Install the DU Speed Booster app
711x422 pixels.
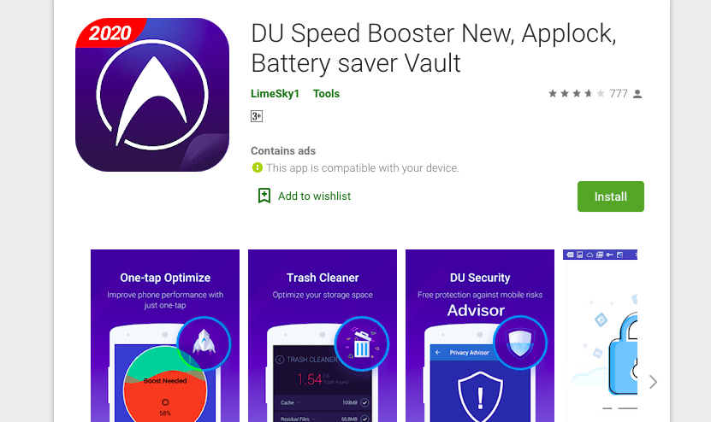tap(610, 196)
